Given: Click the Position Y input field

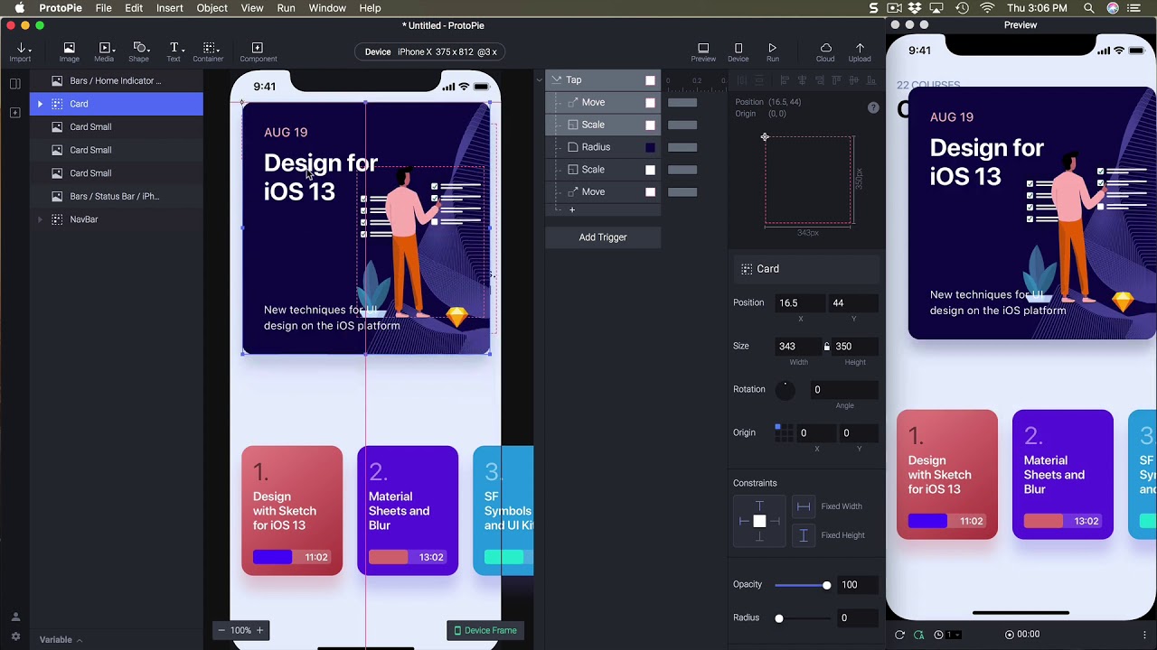Looking at the screenshot, I should tap(853, 303).
